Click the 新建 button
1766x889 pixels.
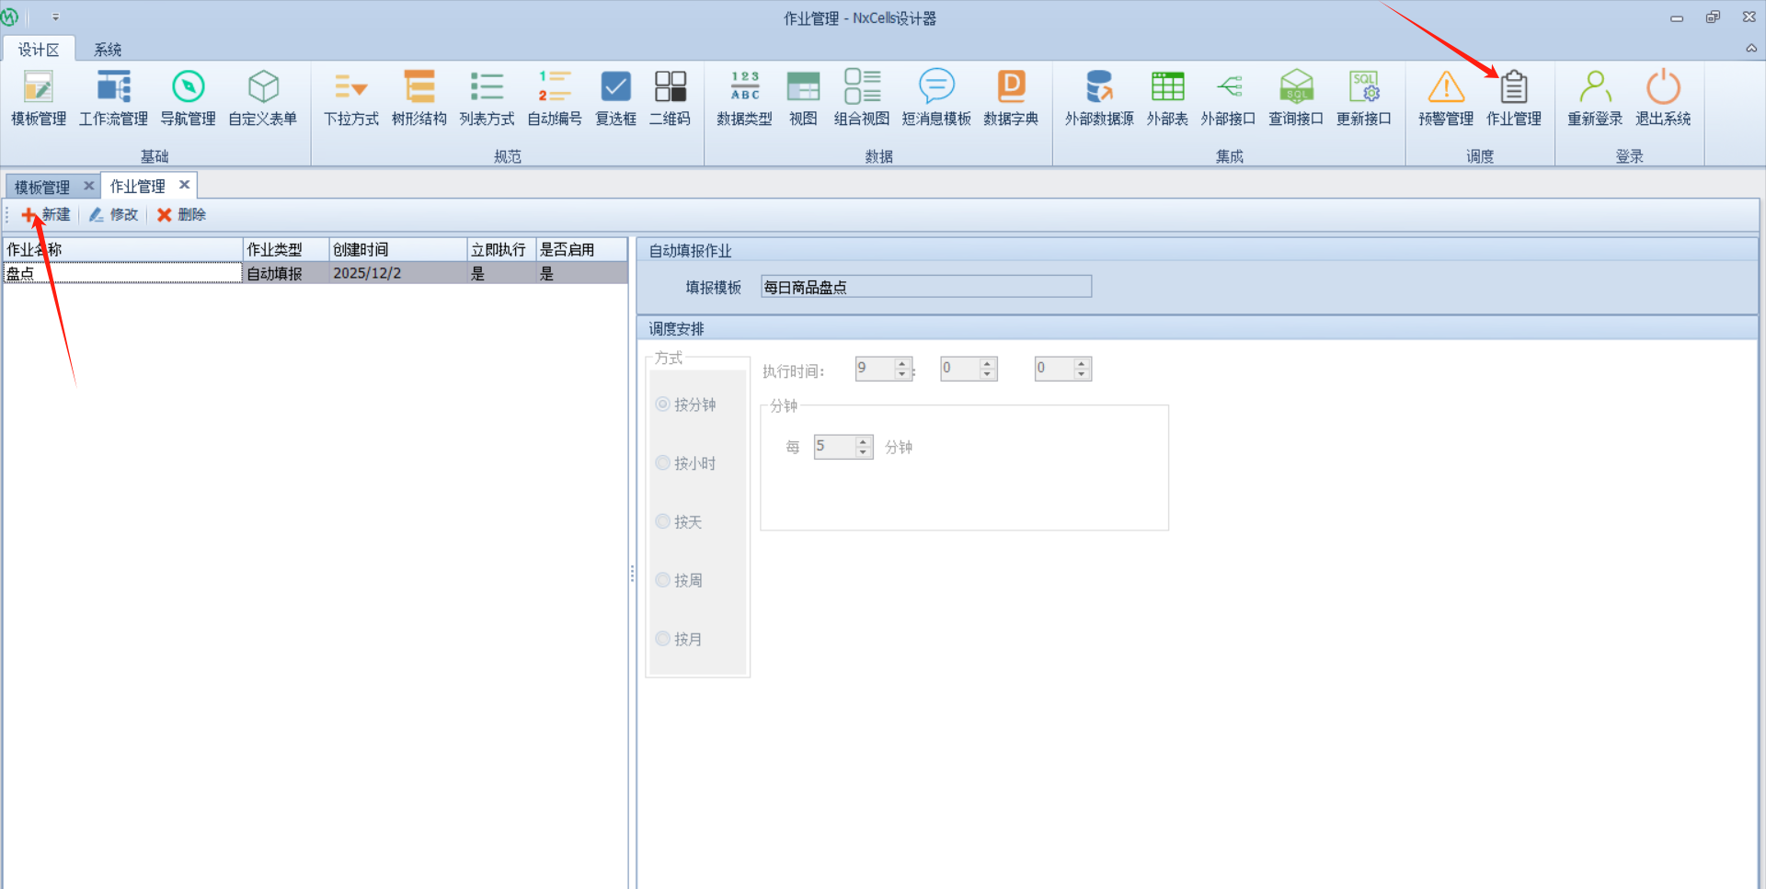(46, 215)
